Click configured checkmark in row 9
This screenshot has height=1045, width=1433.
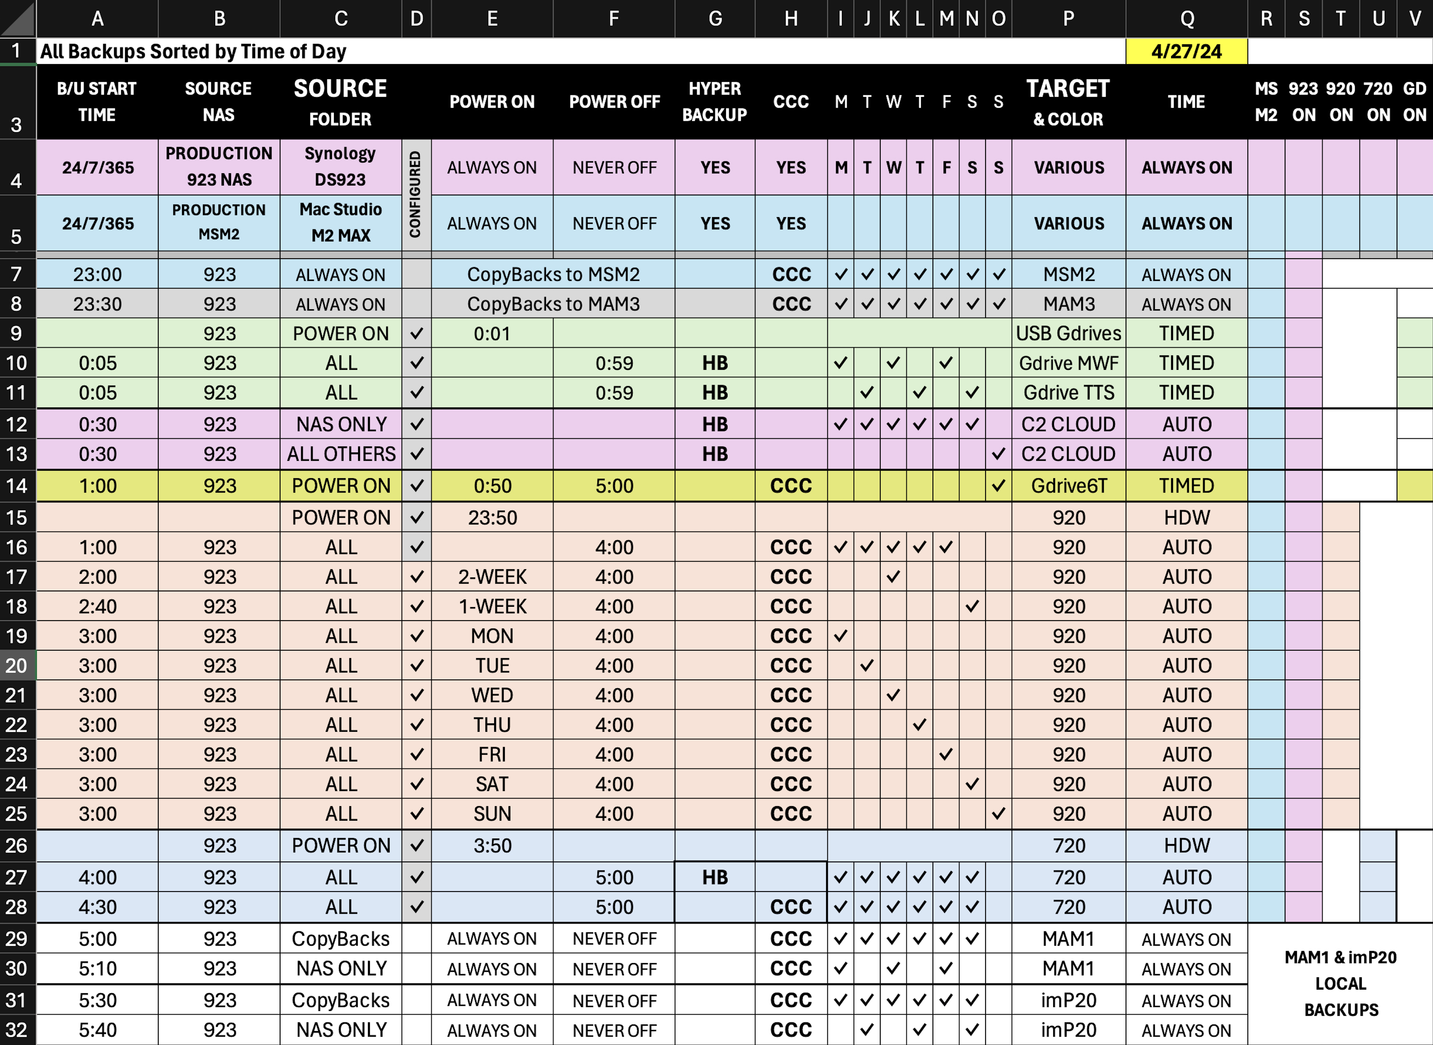pos(416,333)
